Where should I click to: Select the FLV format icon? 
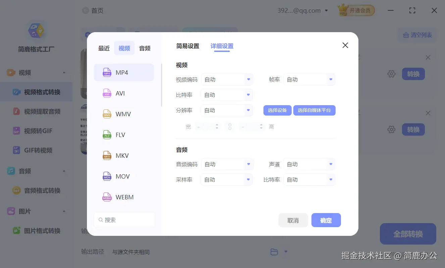pos(107,135)
